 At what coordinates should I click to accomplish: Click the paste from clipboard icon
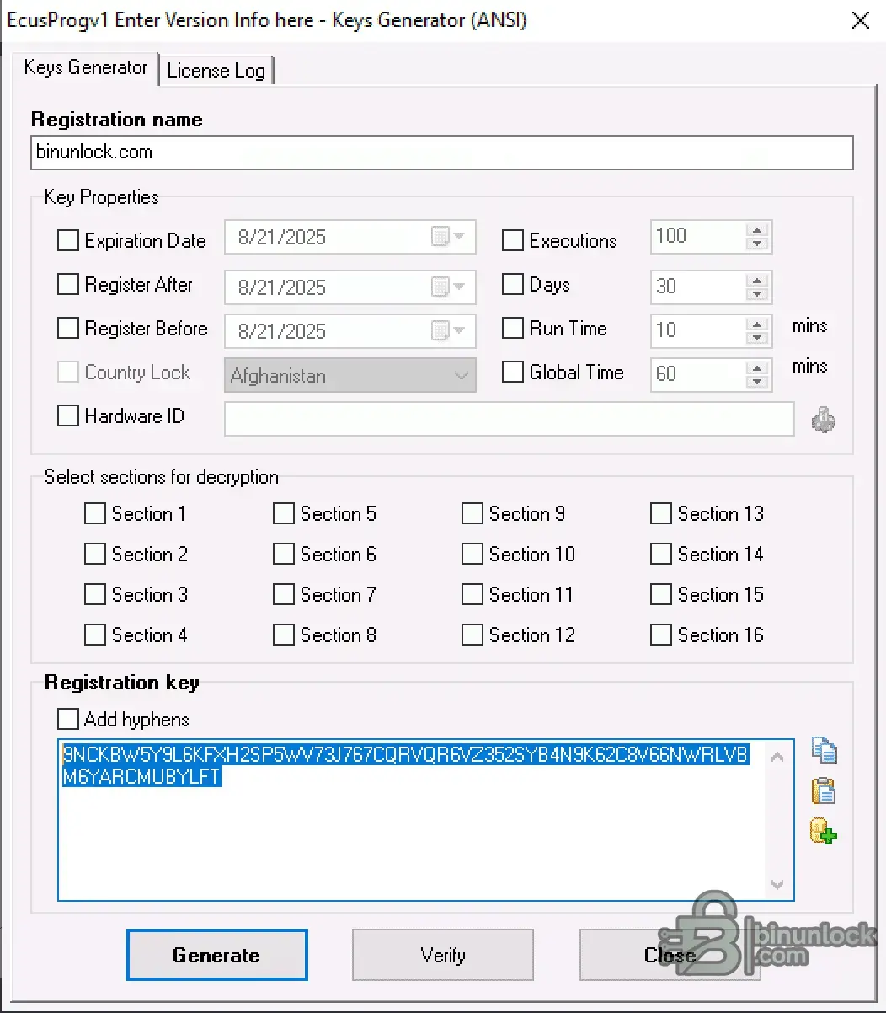824,791
